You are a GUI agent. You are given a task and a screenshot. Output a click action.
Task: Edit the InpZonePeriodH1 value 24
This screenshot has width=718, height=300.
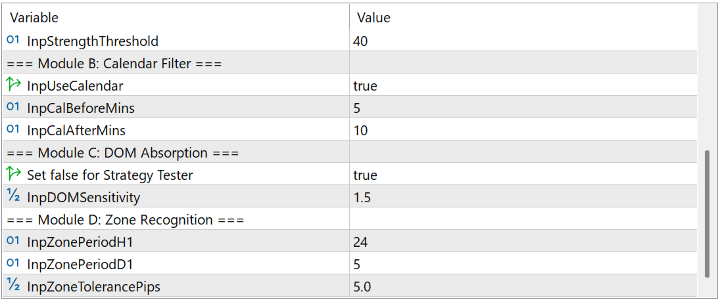point(360,242)
